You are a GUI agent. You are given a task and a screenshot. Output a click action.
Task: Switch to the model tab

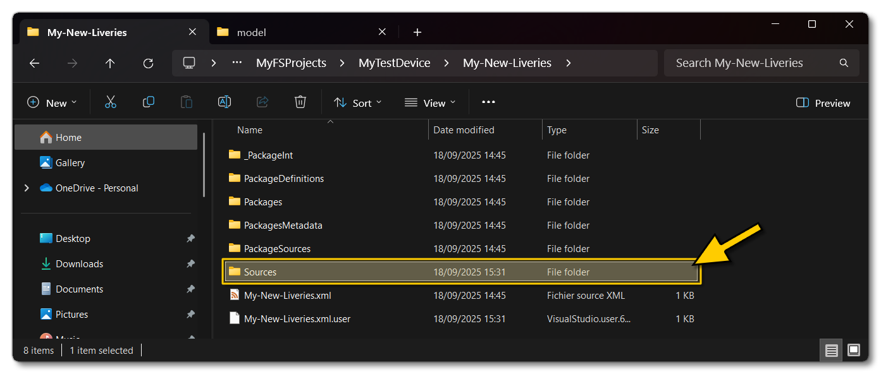point(251,32)
